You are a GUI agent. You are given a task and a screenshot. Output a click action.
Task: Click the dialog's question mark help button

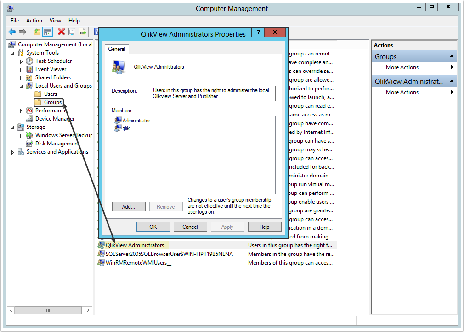point(258,32)
